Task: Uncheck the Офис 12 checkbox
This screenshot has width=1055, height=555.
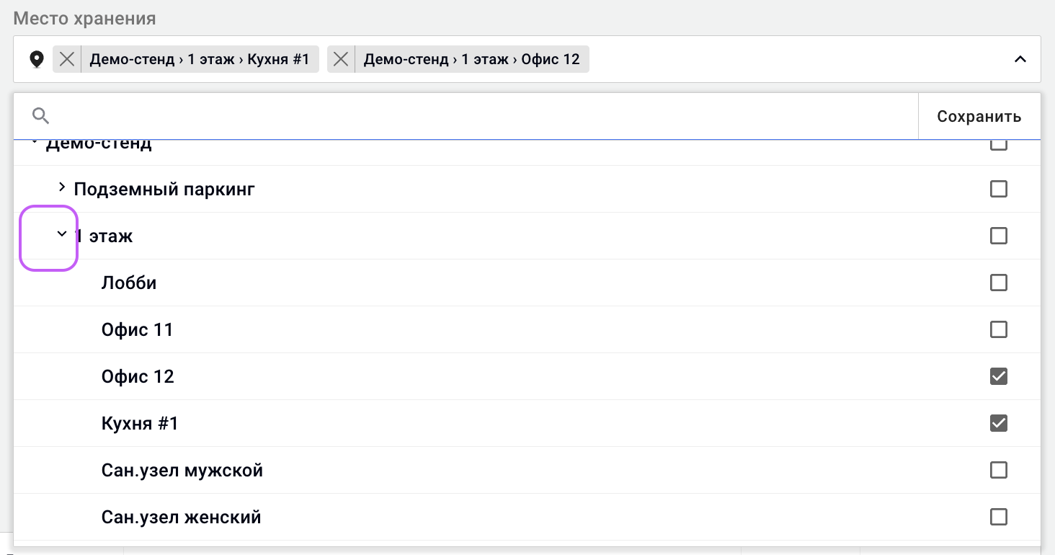Action: tap(999, 376)
